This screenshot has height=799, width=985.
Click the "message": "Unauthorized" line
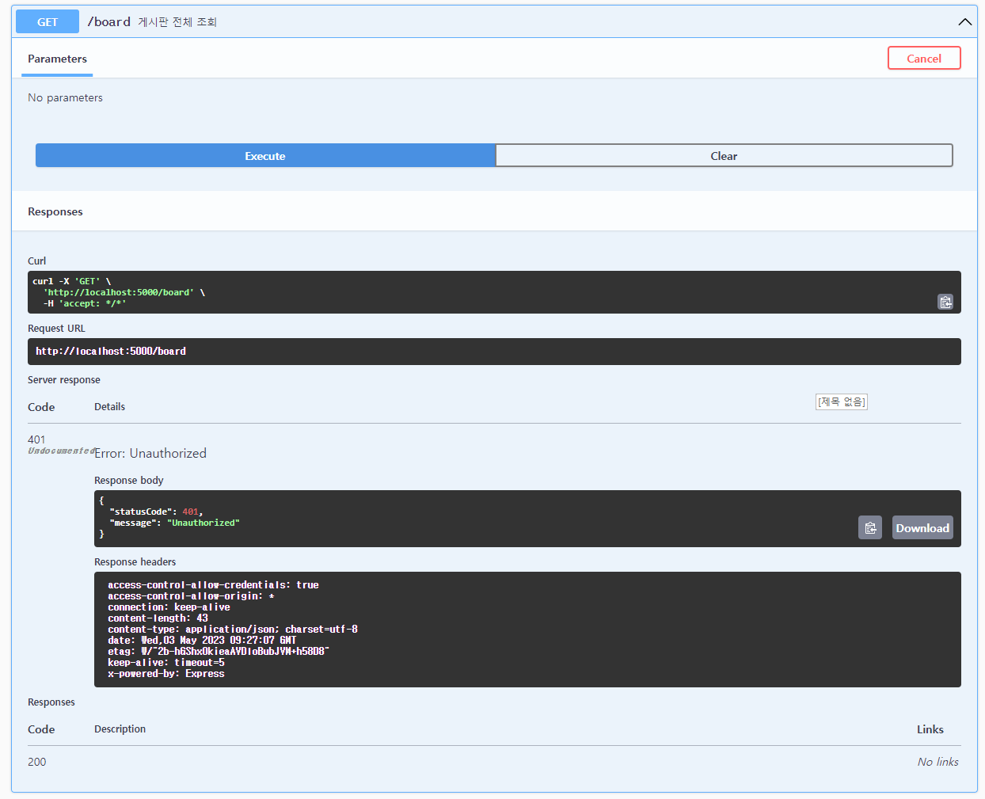[x=174, y=523]
